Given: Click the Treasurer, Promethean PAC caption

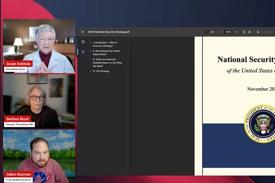Looking at the screenshot, I should pyautogui.click(x=19, y=124).
